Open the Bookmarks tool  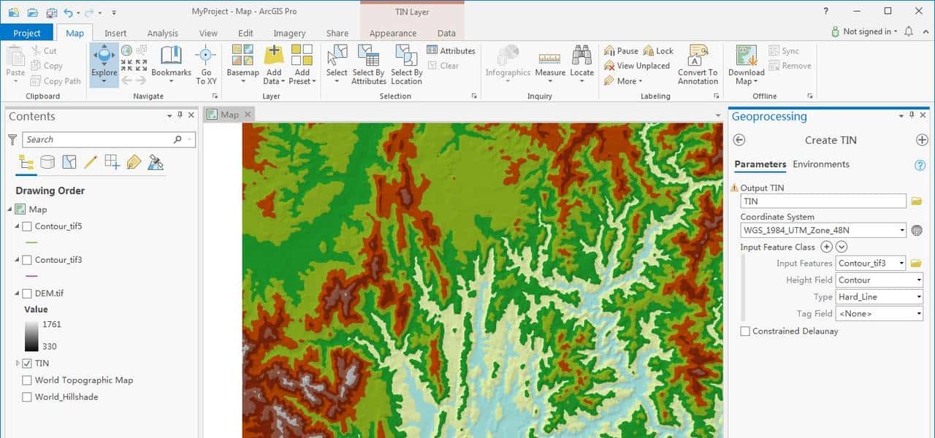170,64
